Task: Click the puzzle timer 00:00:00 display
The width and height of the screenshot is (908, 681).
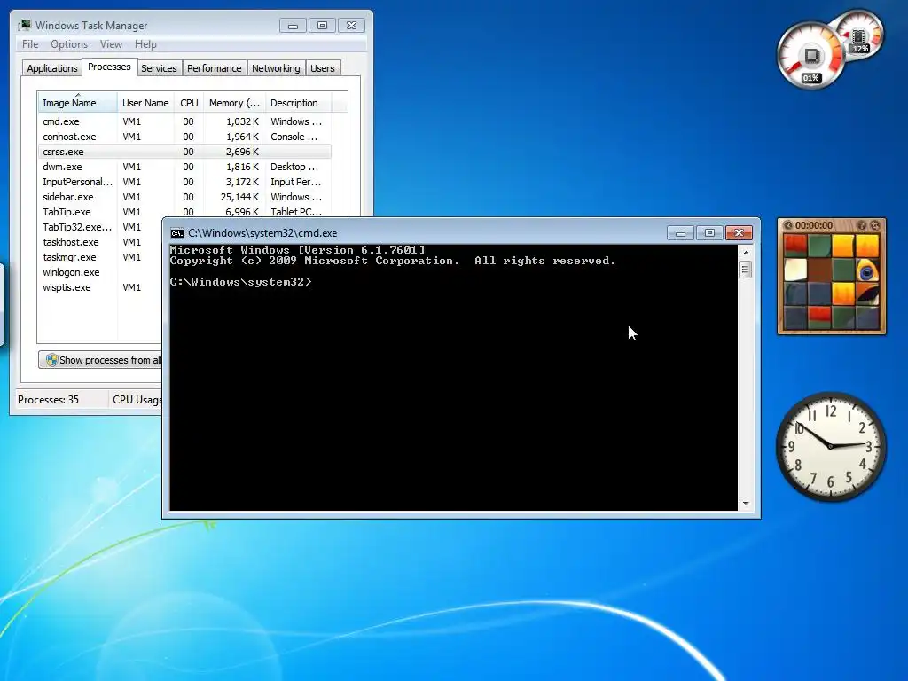Action: 814,225
